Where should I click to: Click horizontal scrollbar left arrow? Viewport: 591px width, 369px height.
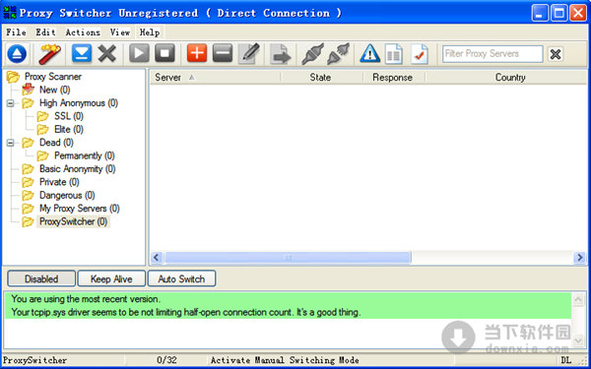[x=157, y=258]
